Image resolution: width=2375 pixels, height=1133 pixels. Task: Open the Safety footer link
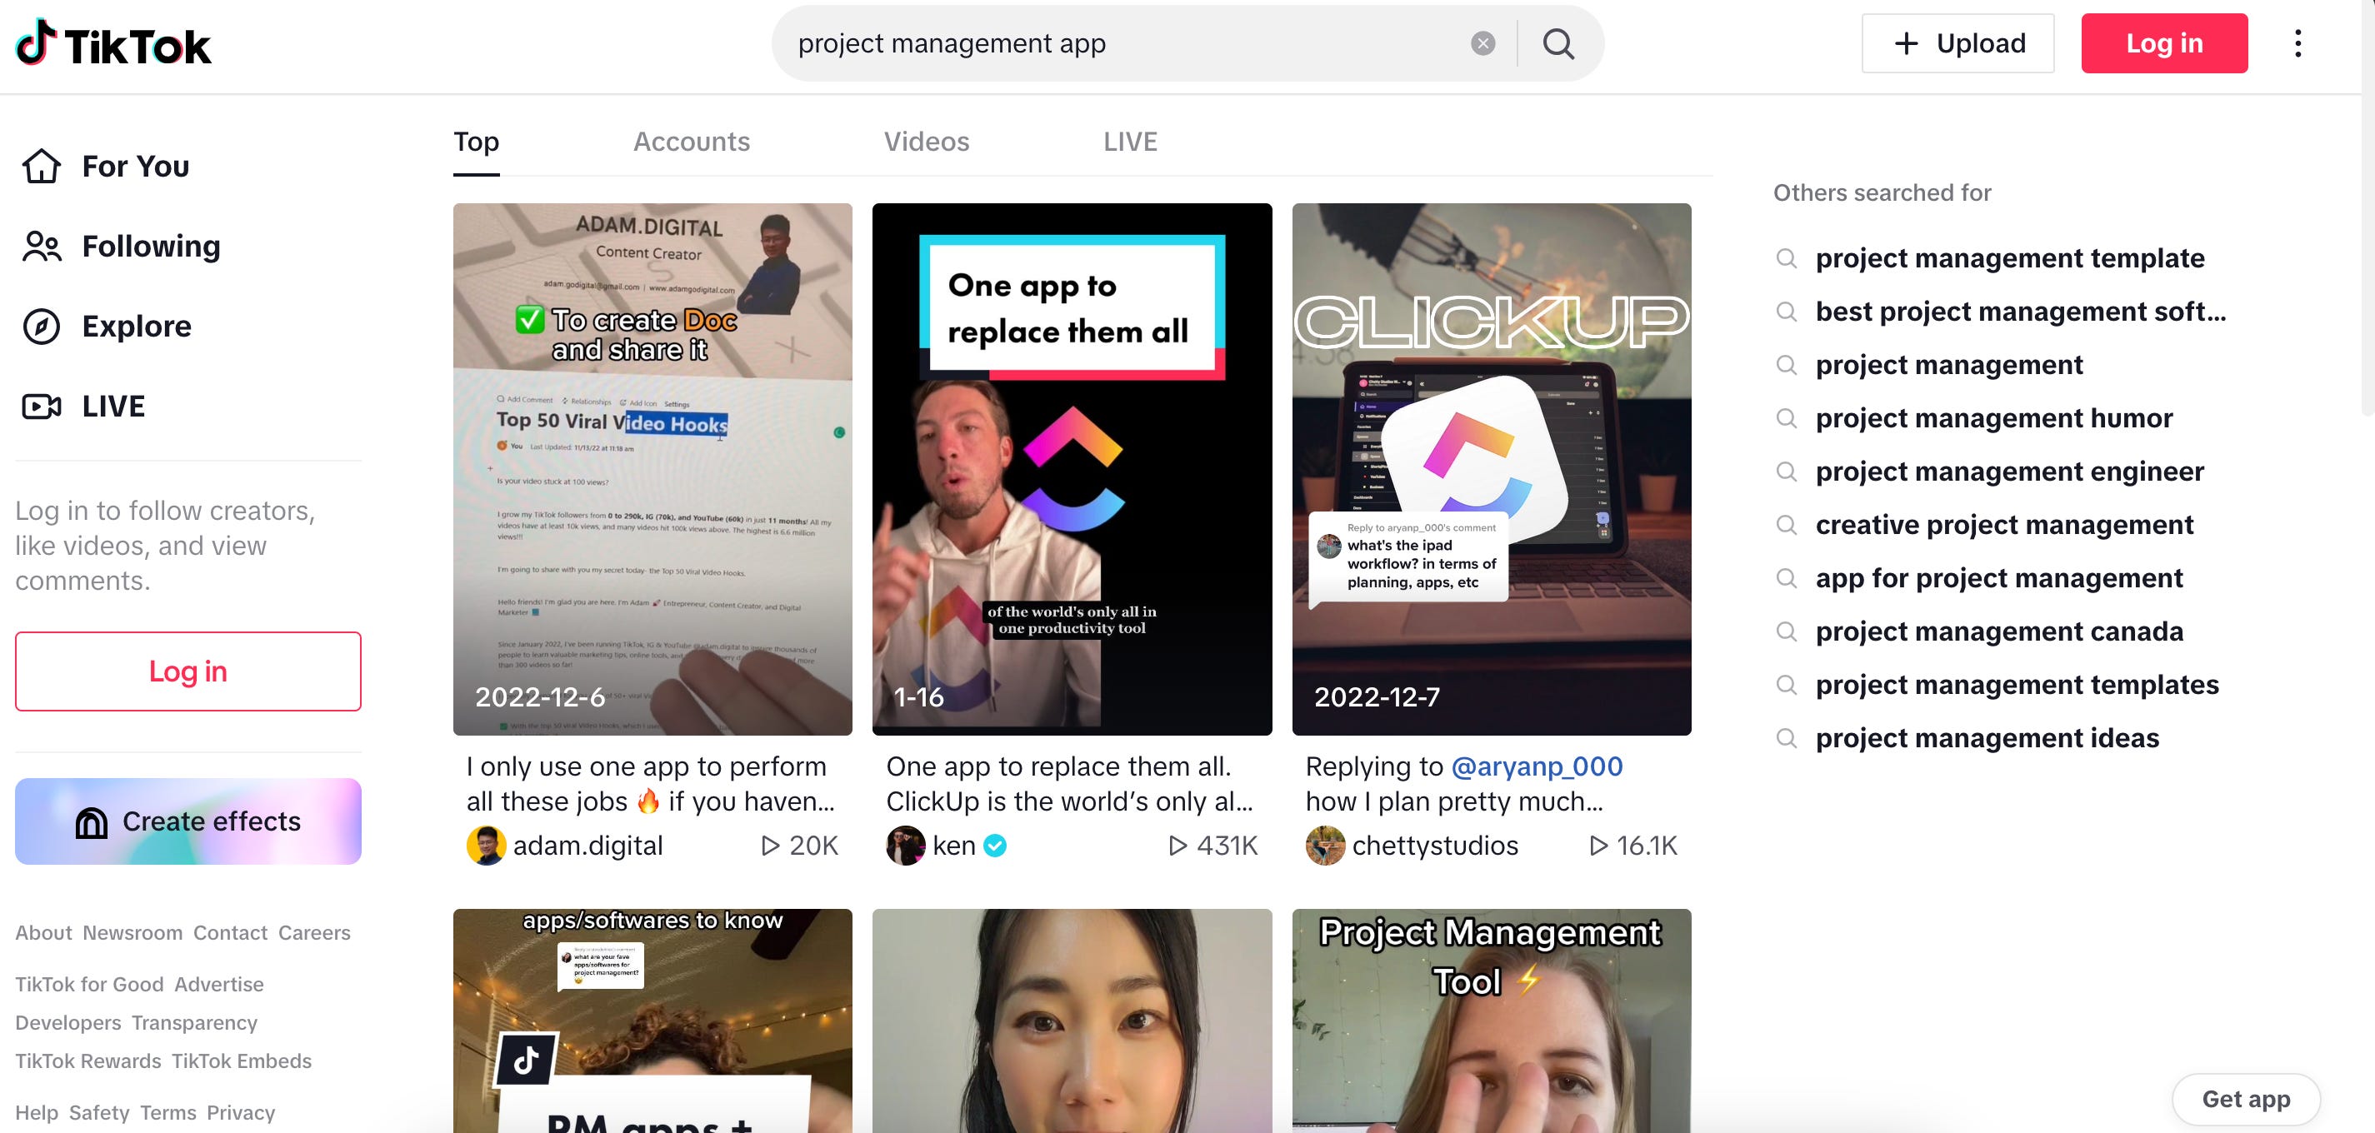99,1114
